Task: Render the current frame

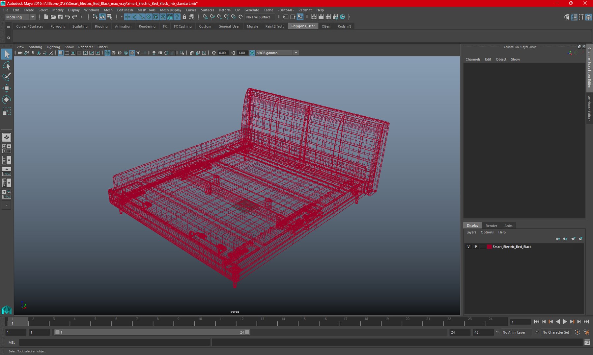Action: (321, 17)
